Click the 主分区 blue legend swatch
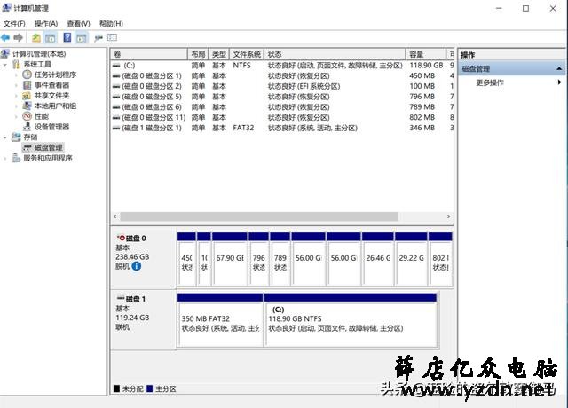Screen dimensions: 568x408 [150, 388]
